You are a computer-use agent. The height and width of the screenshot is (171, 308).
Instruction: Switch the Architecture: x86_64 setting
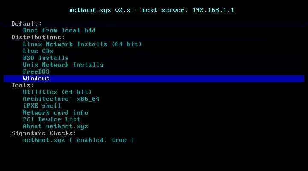tap(61, 99)
